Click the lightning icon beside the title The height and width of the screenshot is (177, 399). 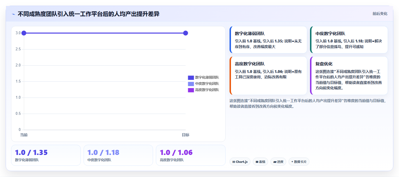click(13, 14)
